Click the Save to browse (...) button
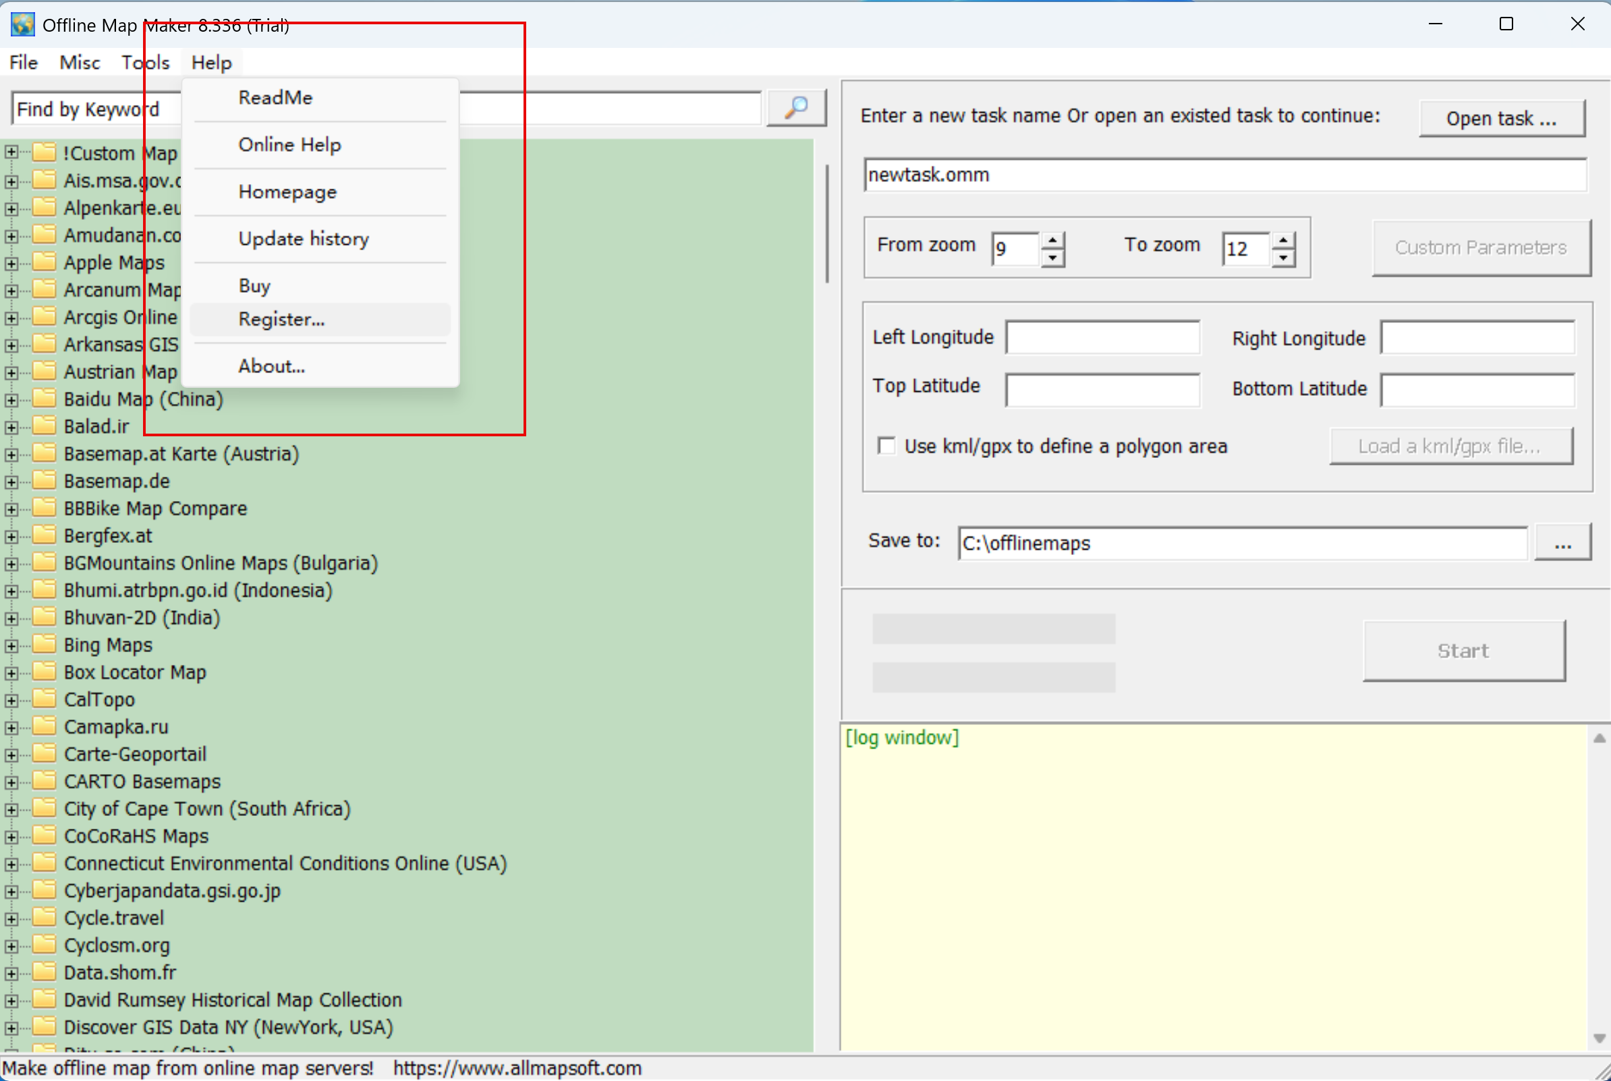Image resolution: width=1611 pixels, height=1081 pixels. click(x=1562, y=544)
